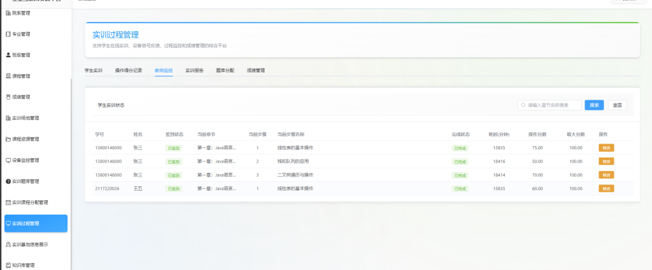Open 专业管理 in the sidebar
652x270 pixels.
[x=21, y=34]
